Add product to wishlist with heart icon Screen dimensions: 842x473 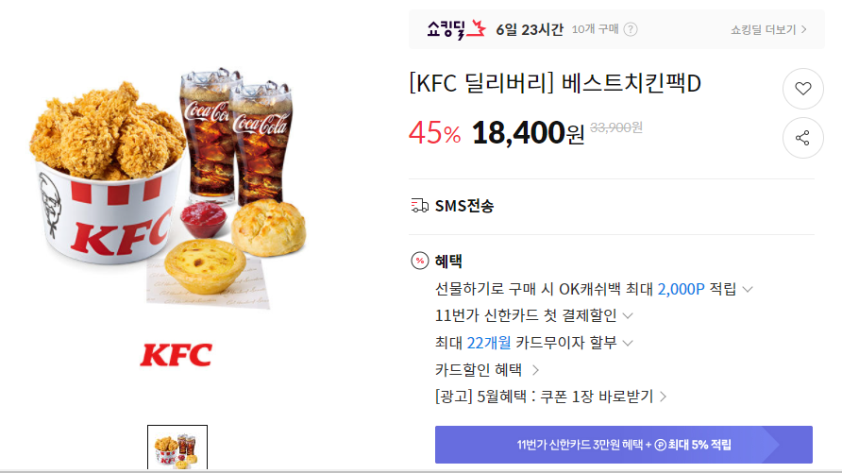tap(802, 89)
